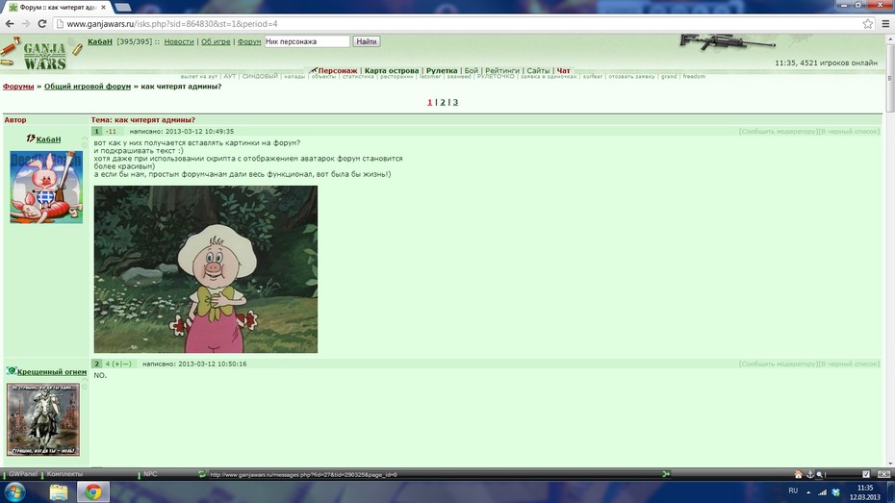895x503 pixels.
Task: Select the forum browser tab
Action: point(57,8)
